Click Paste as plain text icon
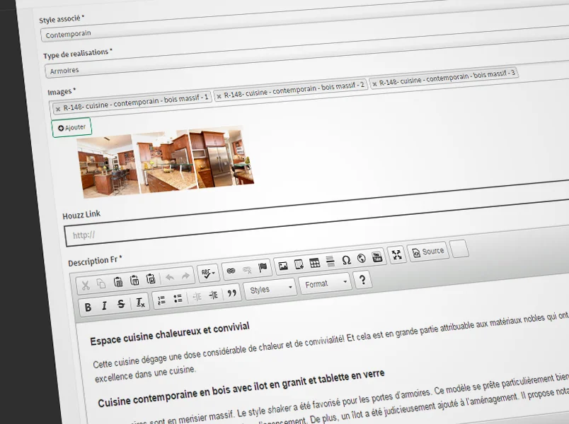The image size is (569, 424). coord(134,281)
